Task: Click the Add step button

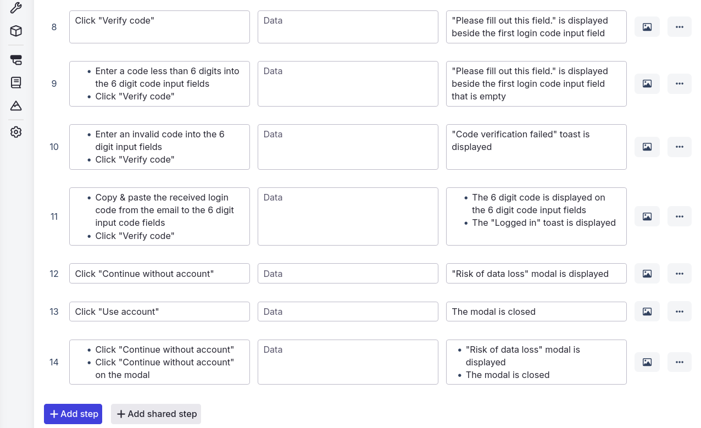Action: pyautogui.click(x=73, y=414)
